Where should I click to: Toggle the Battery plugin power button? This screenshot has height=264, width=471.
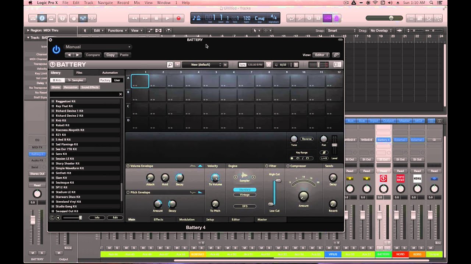[56, 49]
